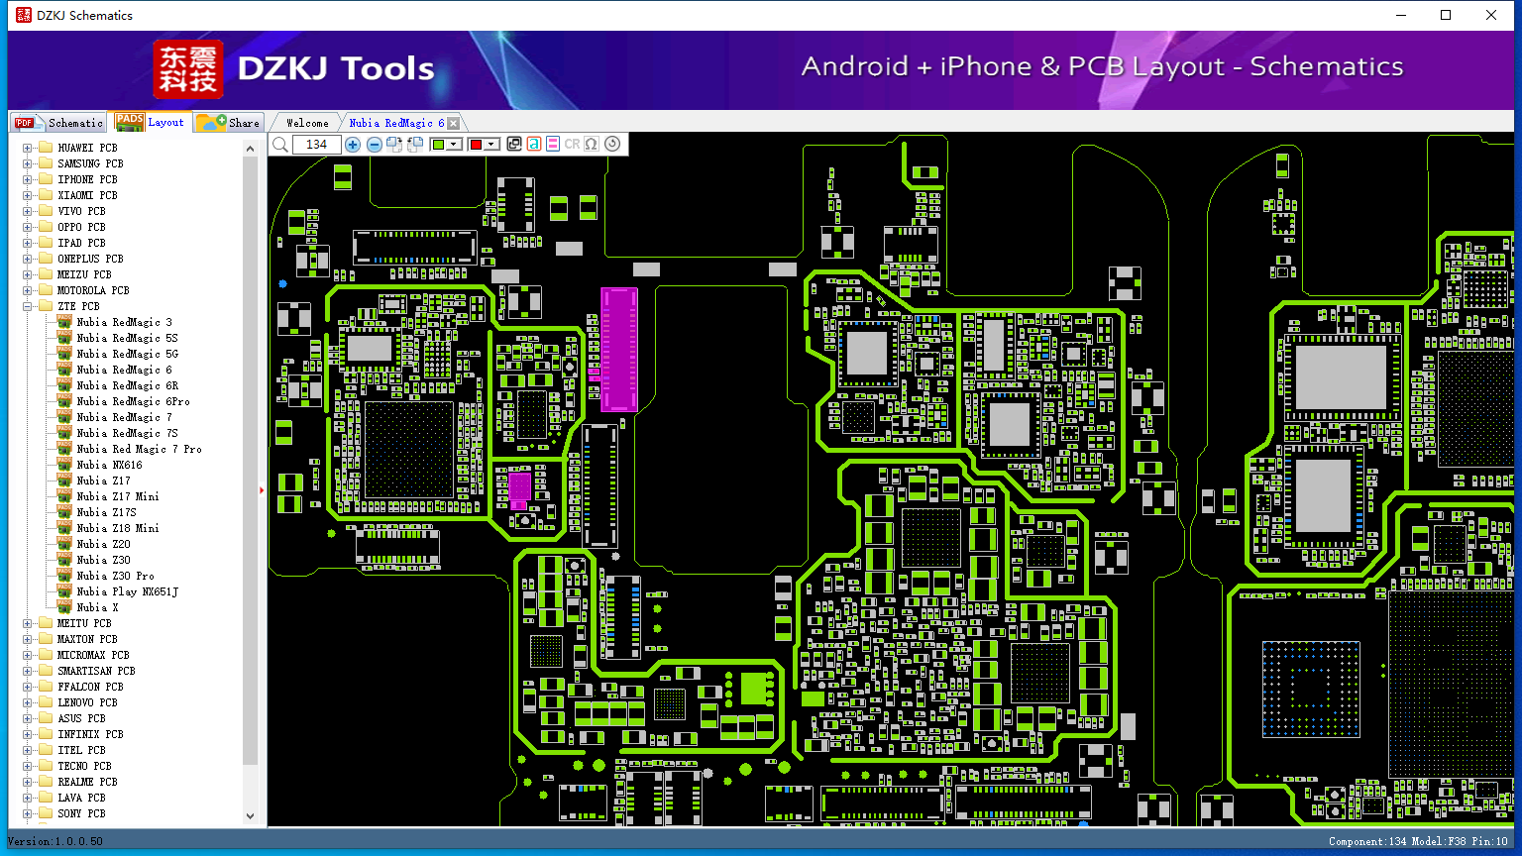Open the red color picker swatch
Image resolution: width=1522 pixels, height=856 pixels.
(484, 145)
